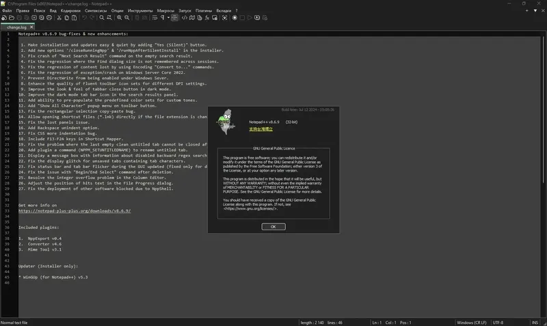This screenshot has width=547, height=326.
Task: Open the dropdown arrow beside pilcrow icon
Action: click(x=168, y=18)
